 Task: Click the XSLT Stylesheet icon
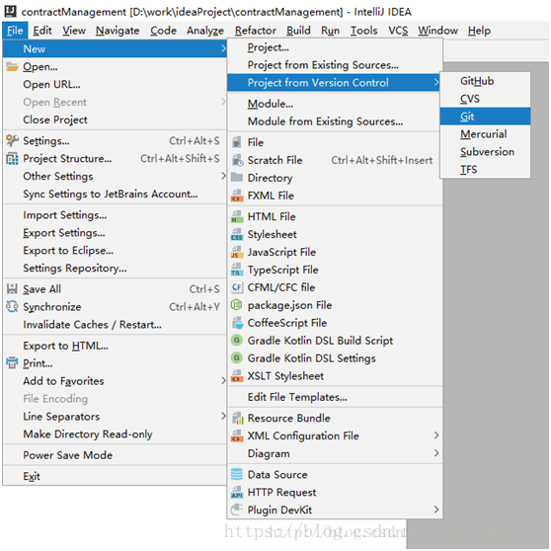tap(237, 376)
